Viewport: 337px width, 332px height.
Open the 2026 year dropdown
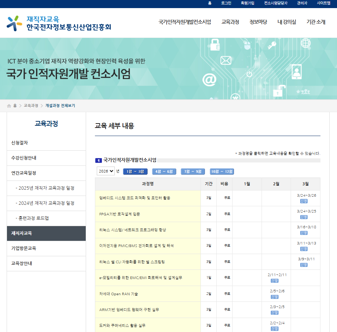[106, 171]
